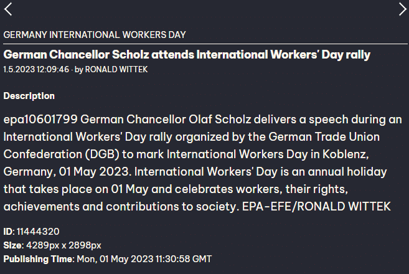Click the 1.5.2023 12:09:46 timestamp
The width and height of the screenshot is (409, 274).
click(36, 69)
